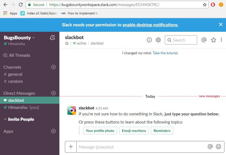
Task: Open channel settings gear icon
Action: pyautogui.click(x=158, y=40)
